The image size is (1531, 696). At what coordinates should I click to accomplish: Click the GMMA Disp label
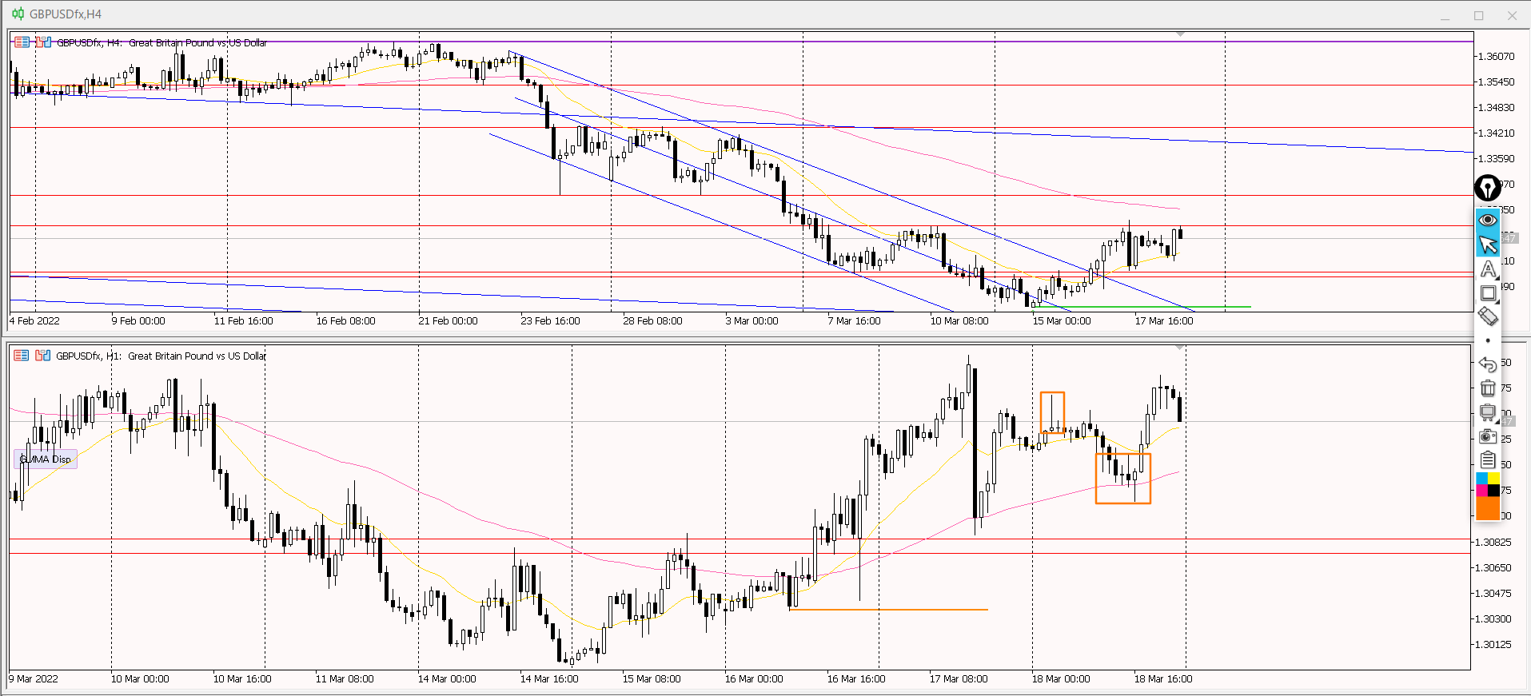coord(46,459)
